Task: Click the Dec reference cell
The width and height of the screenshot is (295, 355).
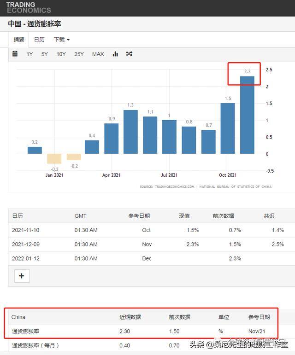Action: point(147,258)
